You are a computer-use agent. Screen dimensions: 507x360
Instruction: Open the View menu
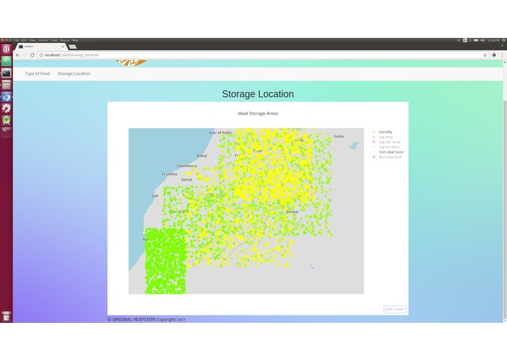(32, 40)
